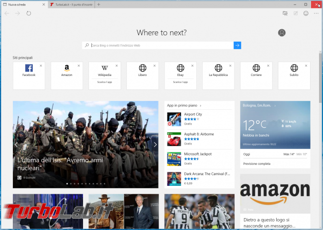Click the Oggi forecast row
Image resolution: width=323 pixels, height=230 pixels.
(275, 154)
